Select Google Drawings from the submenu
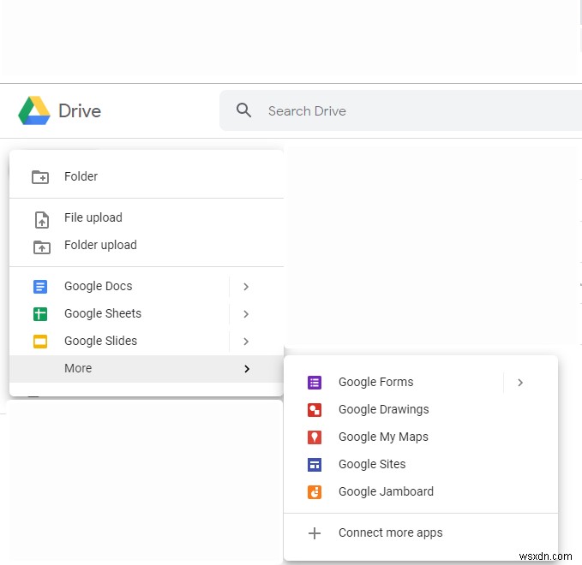 [421, 410]
